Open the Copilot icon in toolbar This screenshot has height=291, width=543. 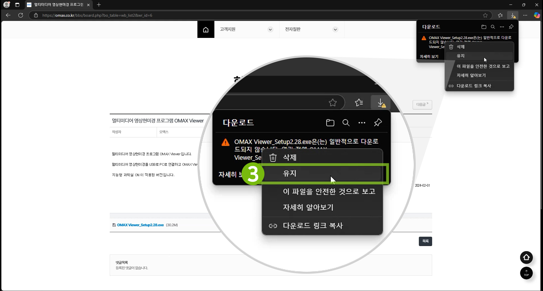536,15
